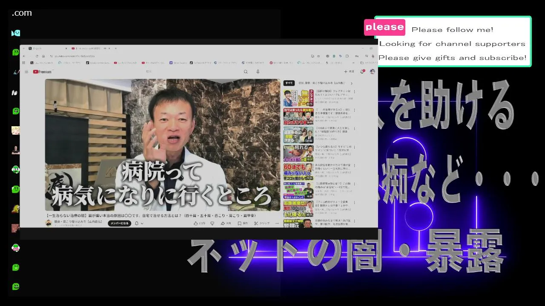Click 'Please give gifts and subscribe!' text
The width and height of the screenshot is (545, 306).
click(x=452, y=58)
